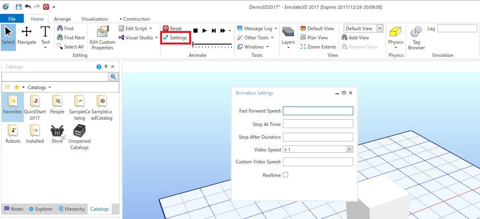Viewport: 480px width, 219px height.
Task: Customize quick access toolbar dropdown
Action: coord(54,7)
